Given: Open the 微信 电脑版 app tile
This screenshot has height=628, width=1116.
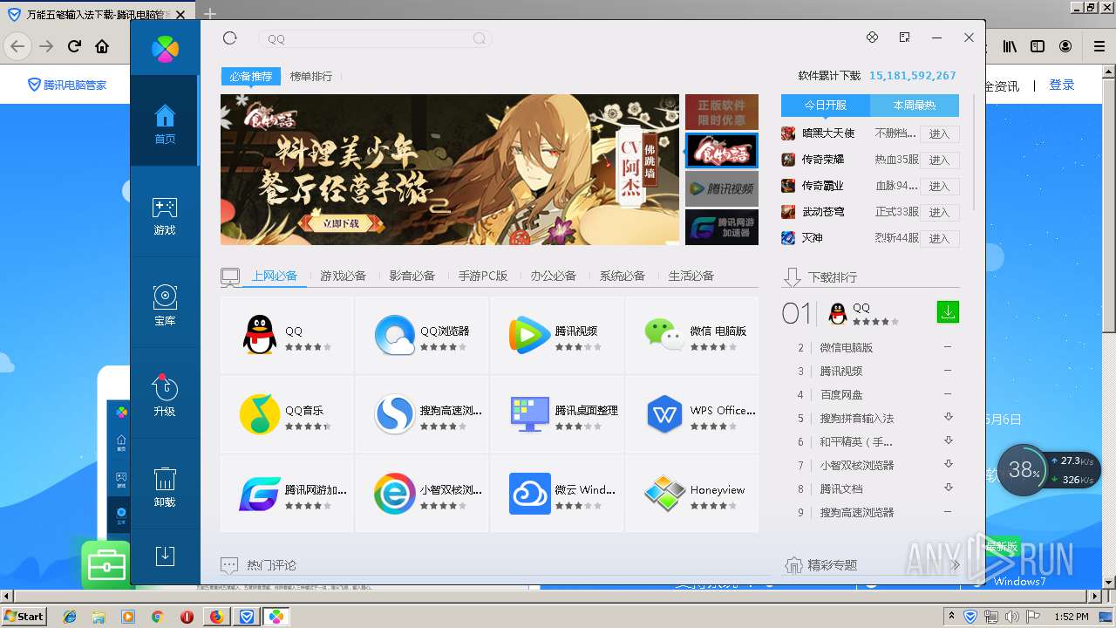Looking at the screenshot, I should 692,335.
